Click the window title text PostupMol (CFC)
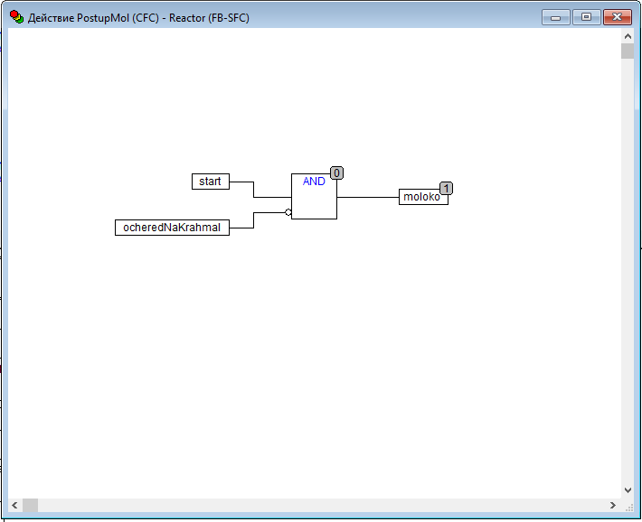 point(118,18)
